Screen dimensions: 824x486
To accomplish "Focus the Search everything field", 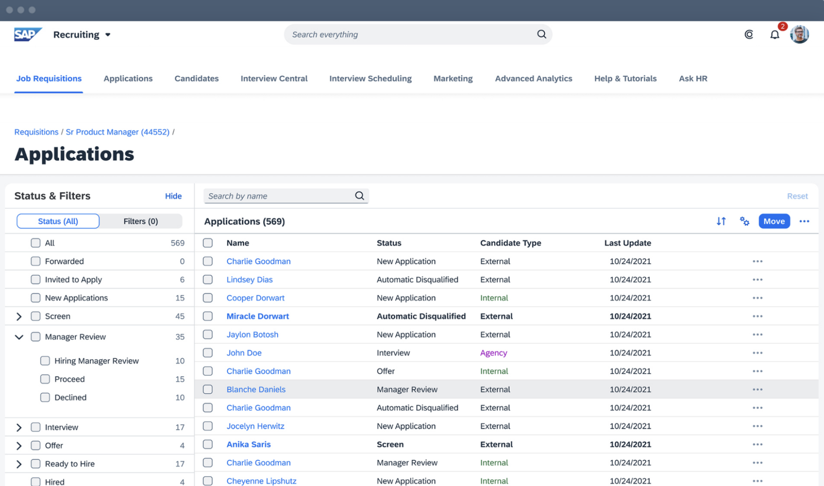I will [x=418, y=35].
